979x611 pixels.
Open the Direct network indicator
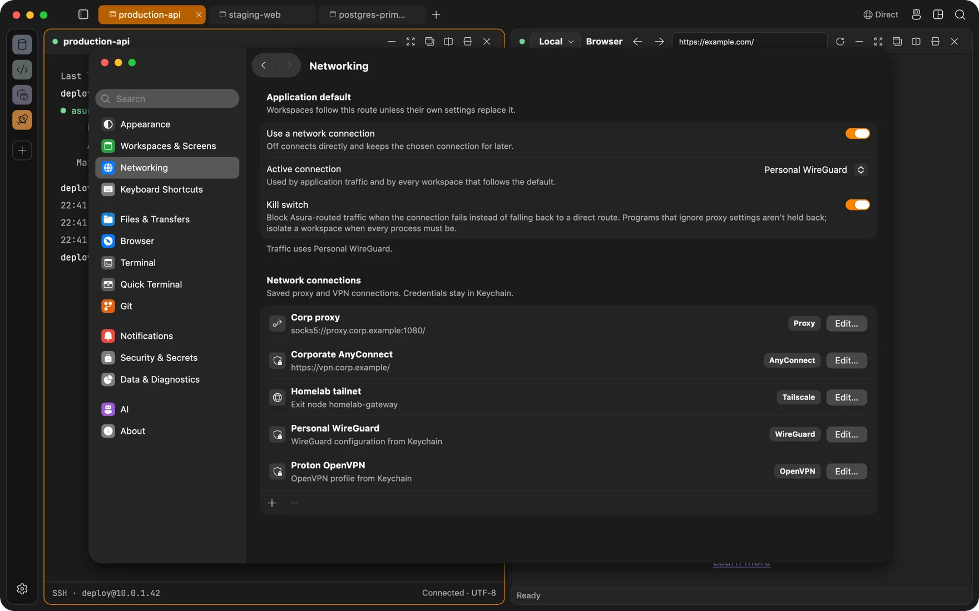pos(881,14)
